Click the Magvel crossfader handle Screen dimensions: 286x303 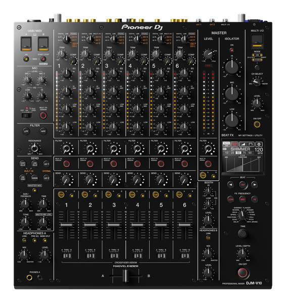tap(125, 276)
